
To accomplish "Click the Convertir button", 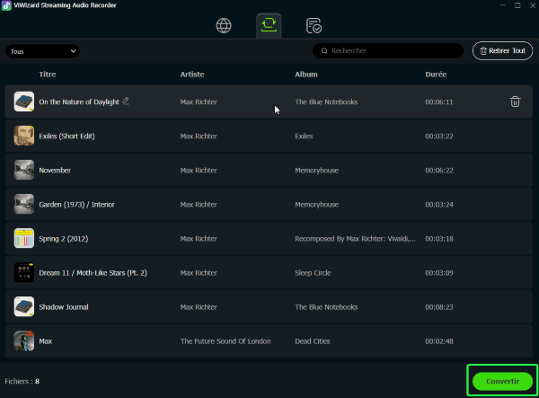I will [502, 381].
